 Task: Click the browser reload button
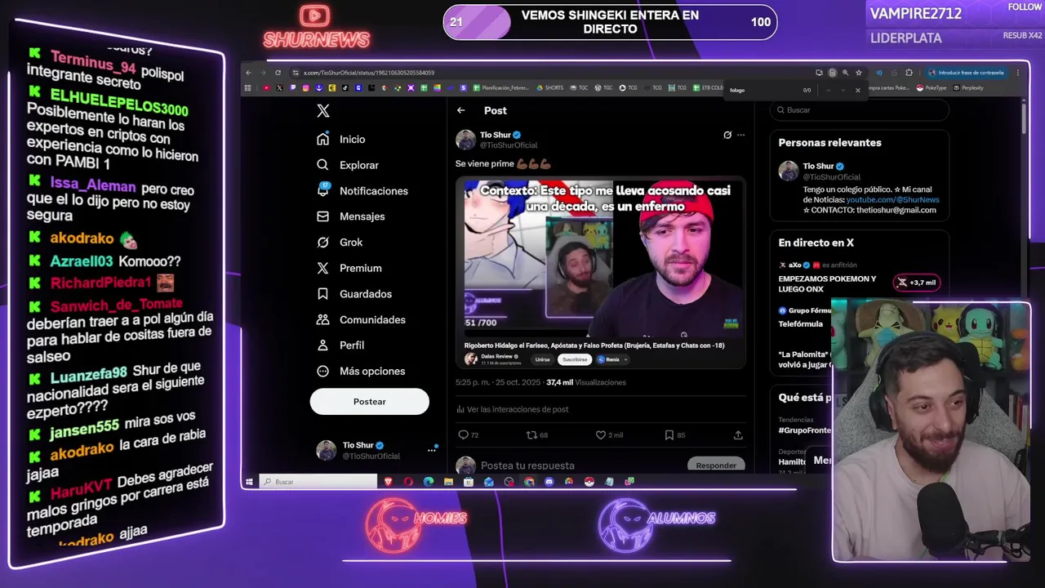click(278, 73)
